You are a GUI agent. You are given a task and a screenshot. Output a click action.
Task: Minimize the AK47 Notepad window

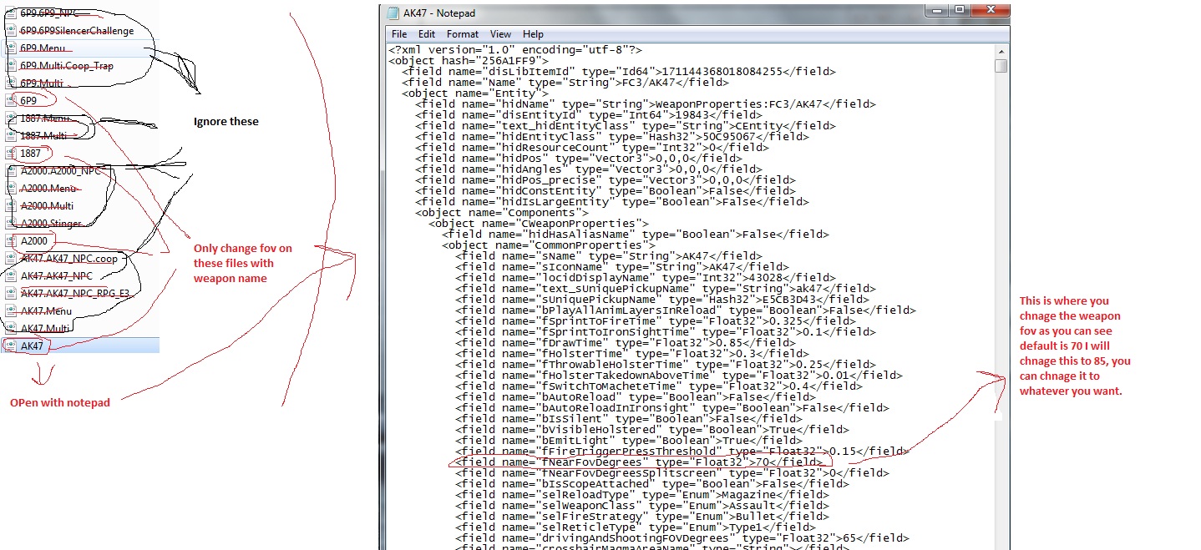(936, 10)
